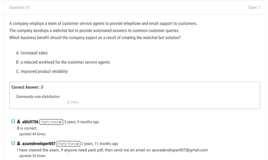The width and height of the screenshot is (268, 160).
Task: Click the user avatar icon beside abhi0706
Action: coord(19,122)
